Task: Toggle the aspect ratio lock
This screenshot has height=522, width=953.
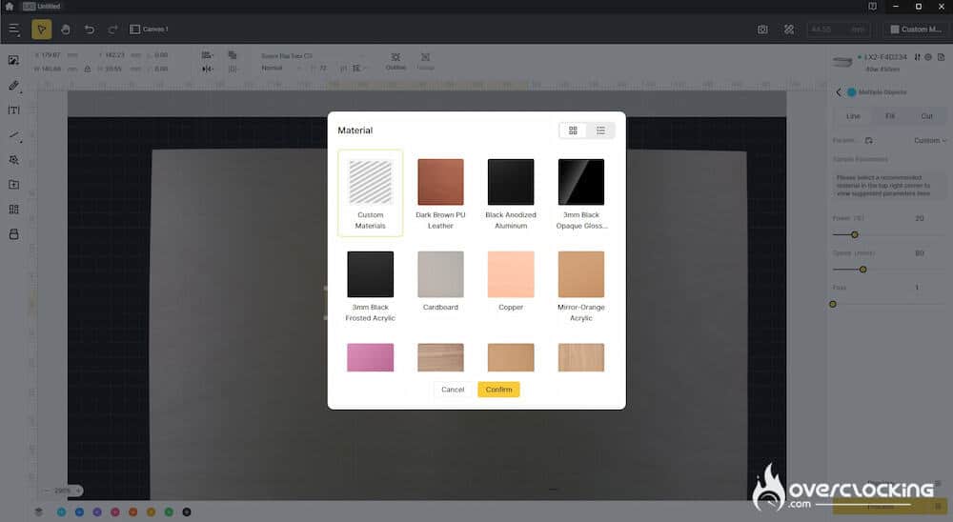Action: 88,69
